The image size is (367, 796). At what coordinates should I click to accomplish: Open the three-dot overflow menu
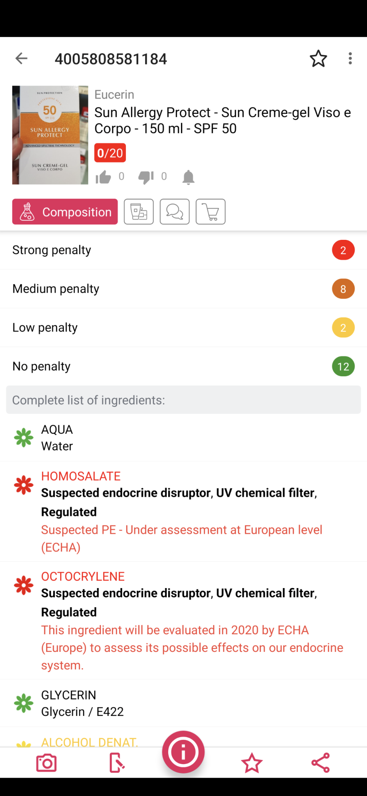350,59
